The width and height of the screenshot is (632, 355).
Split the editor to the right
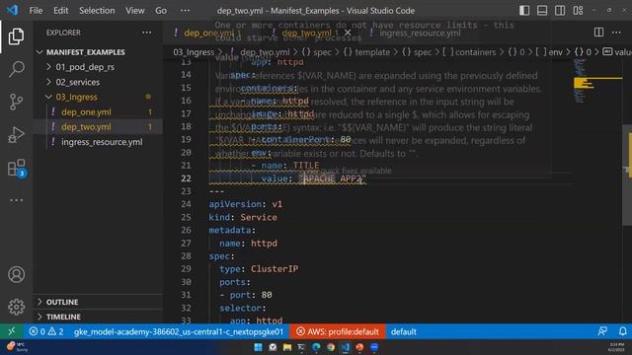click(x=598, y=33)
